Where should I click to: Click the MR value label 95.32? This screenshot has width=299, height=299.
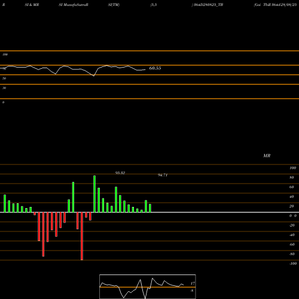pos(120,173)
